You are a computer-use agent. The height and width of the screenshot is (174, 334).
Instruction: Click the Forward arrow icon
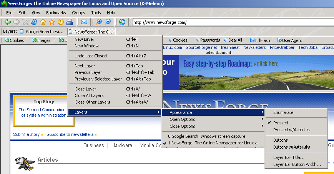[17, 22]
